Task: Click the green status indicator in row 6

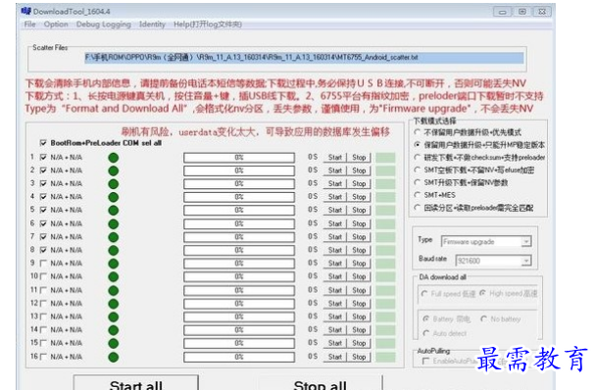Action: coord(114,223)
